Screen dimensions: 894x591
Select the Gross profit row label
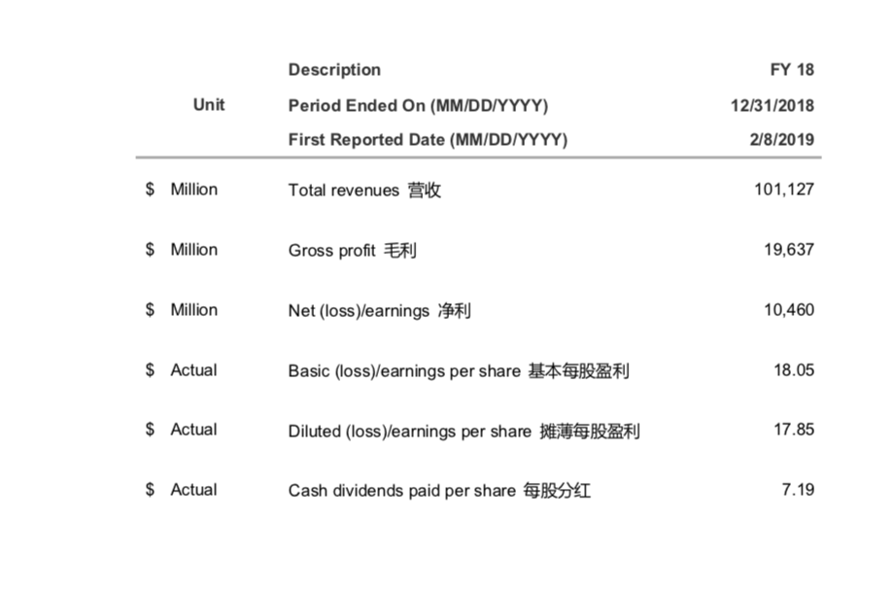(x=352, y=251)
